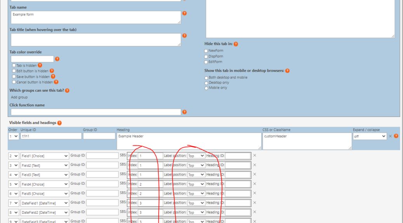Click the help icon beside Click function name
The width and height of the screenshot is (403, 223).
(x=184, y=112)
